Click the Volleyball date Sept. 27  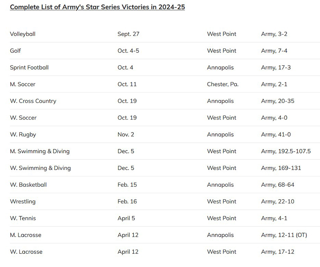pyautogui.click(x=128, y=34)
